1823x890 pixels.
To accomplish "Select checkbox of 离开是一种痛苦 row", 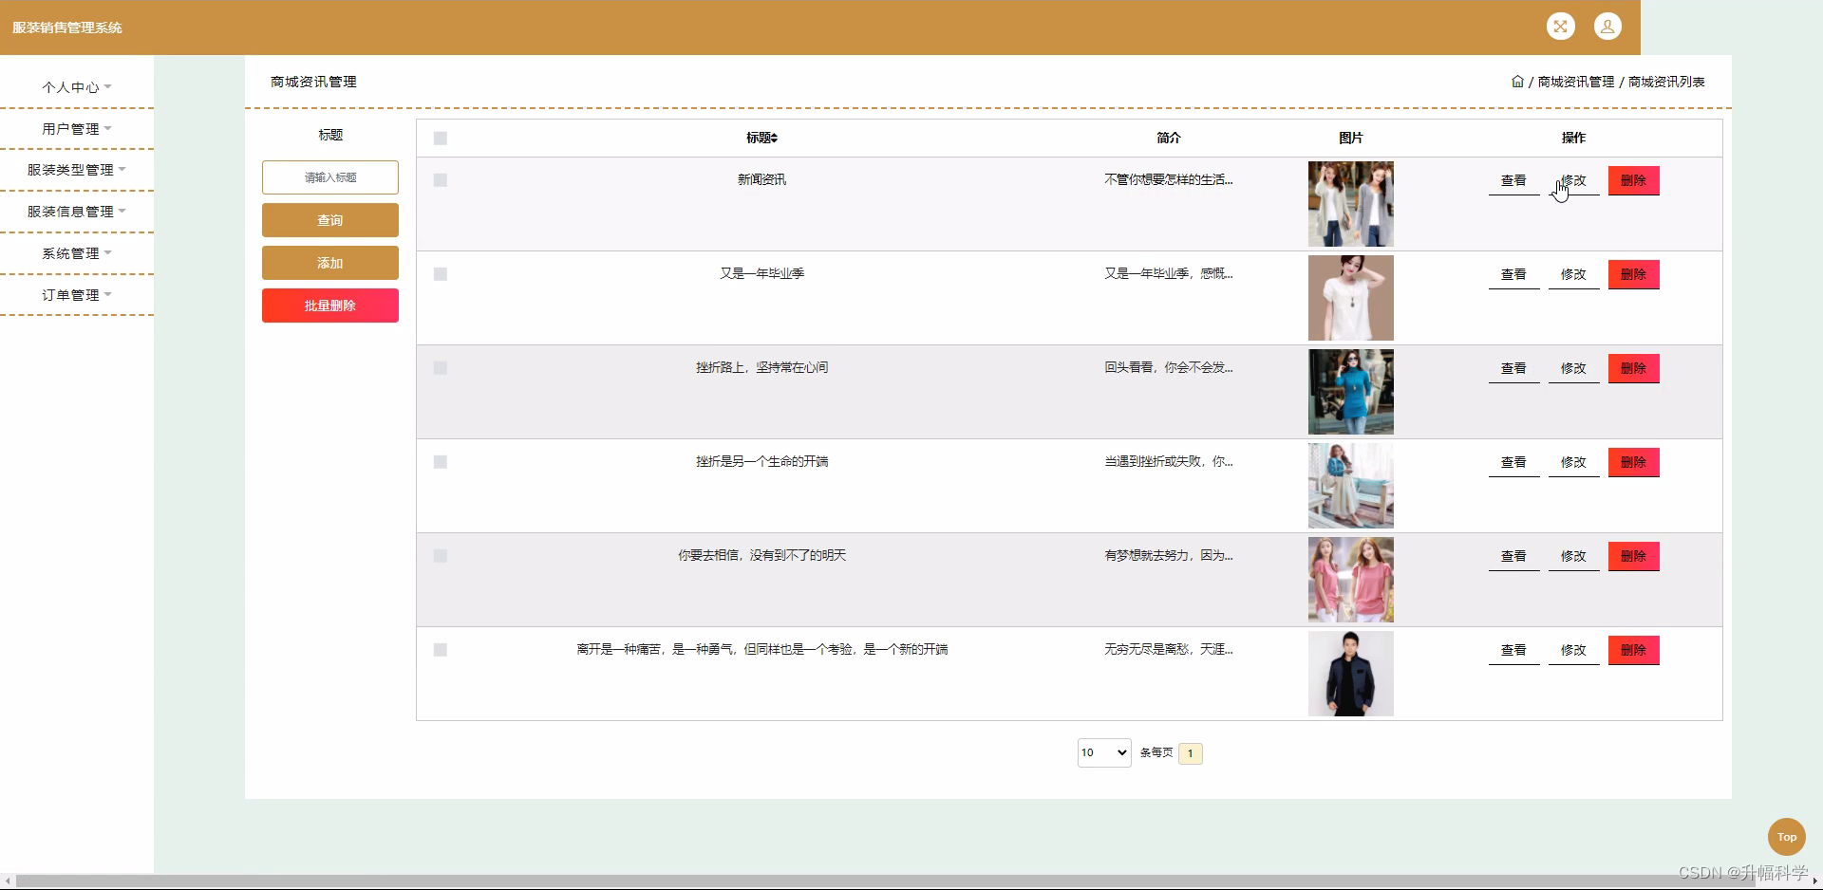I will tap(441, 650).
